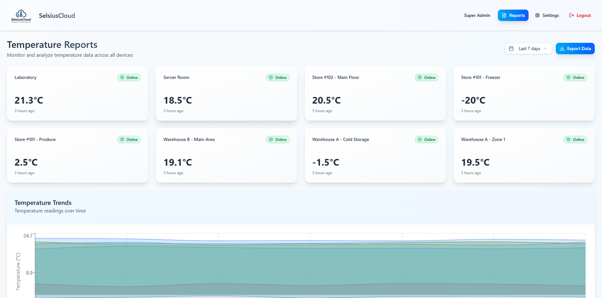Click the check icon in Server Room Online badge
This screenshot has height=298, width=602.
coord(271,77)
